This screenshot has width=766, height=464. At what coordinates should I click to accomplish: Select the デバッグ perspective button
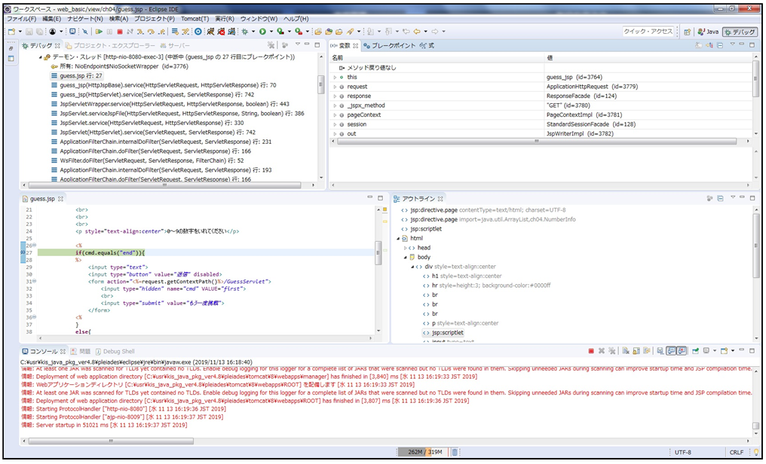(x=740, y=32)
